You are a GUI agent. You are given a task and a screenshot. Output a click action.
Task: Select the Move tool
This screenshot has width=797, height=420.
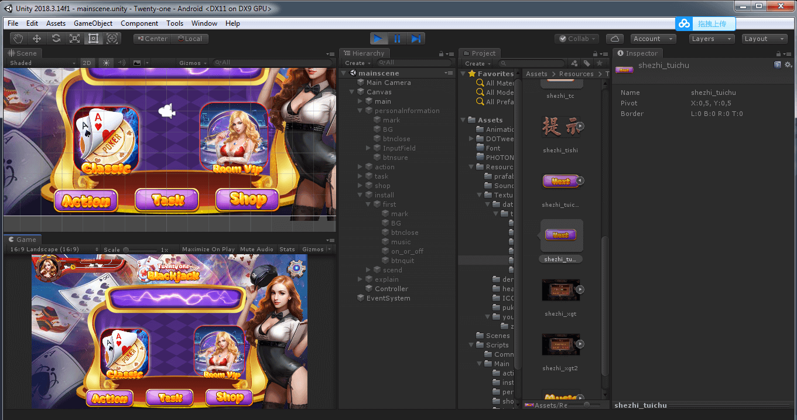pyautogui.click(x=37, y=39)
